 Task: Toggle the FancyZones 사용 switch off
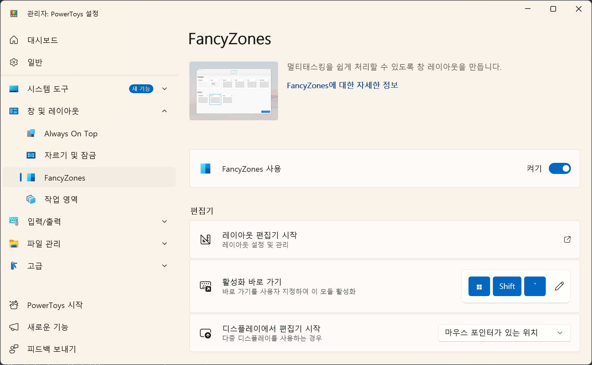click(560, 168)
